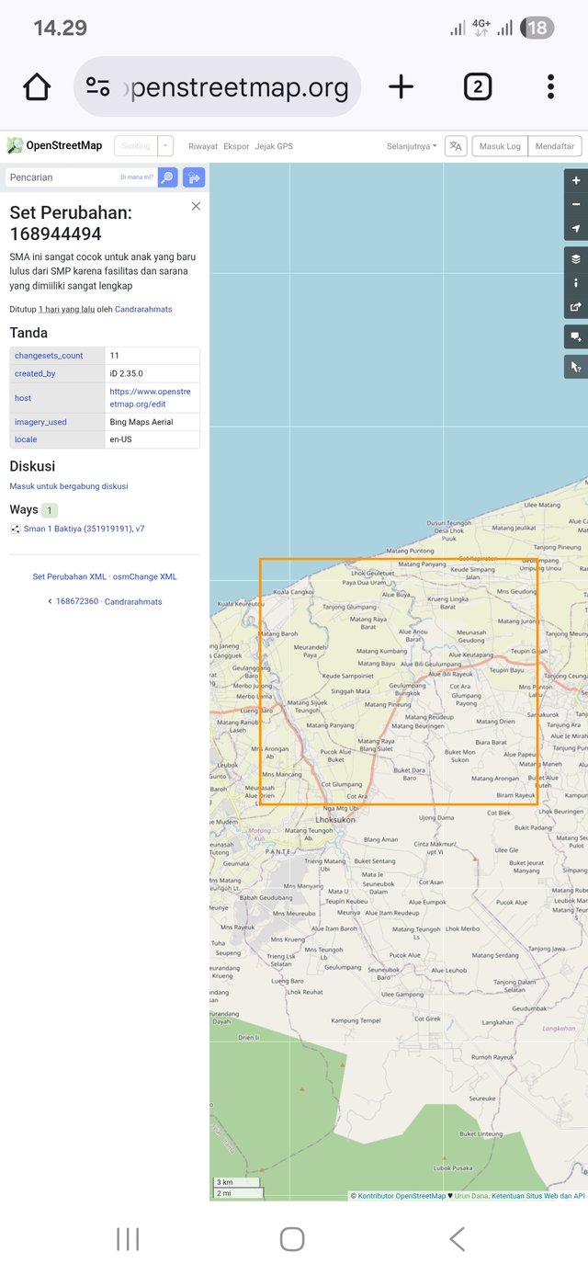588x1275 pixels.
Task: Click the locale tag key
Action: pos(26,439)
